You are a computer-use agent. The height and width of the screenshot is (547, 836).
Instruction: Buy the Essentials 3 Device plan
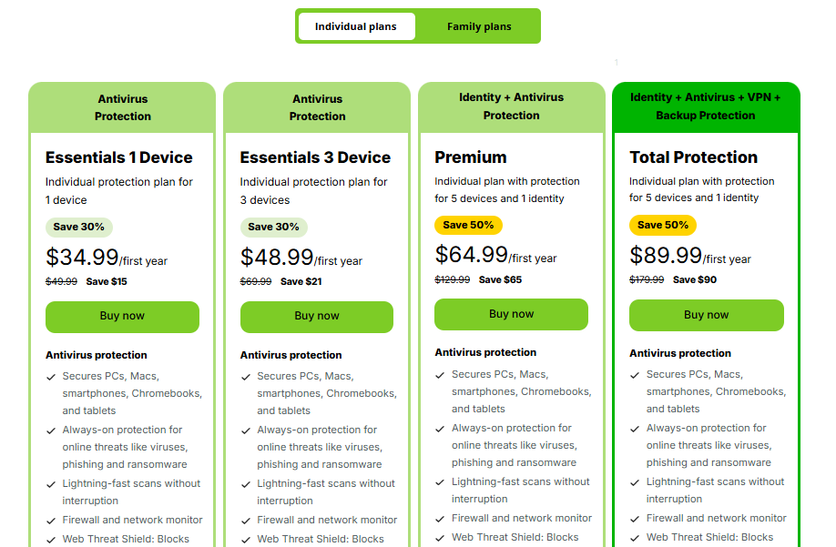[317, 317]
